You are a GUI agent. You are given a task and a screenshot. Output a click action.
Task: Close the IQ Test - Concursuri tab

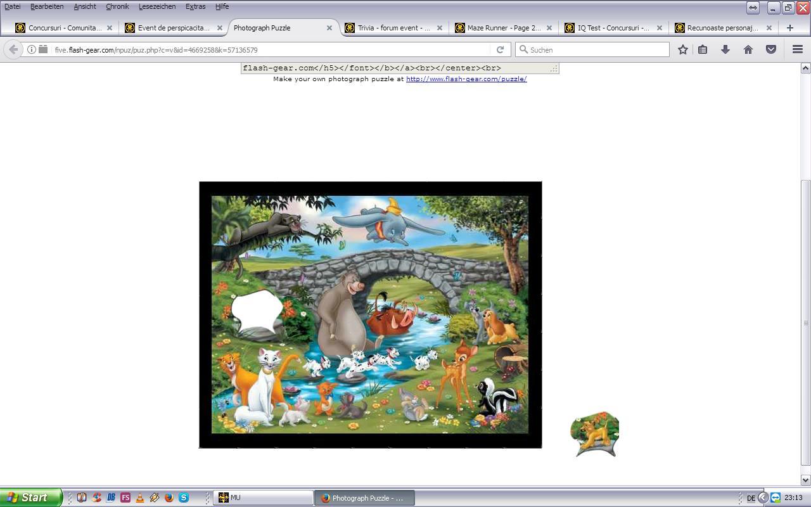[x=659, y=28]
